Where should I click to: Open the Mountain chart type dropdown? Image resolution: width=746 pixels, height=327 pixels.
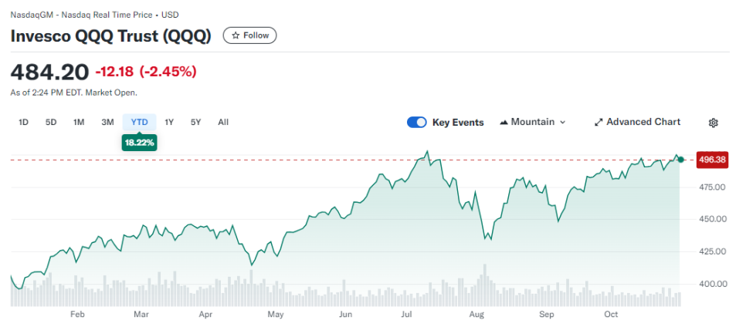532,122
